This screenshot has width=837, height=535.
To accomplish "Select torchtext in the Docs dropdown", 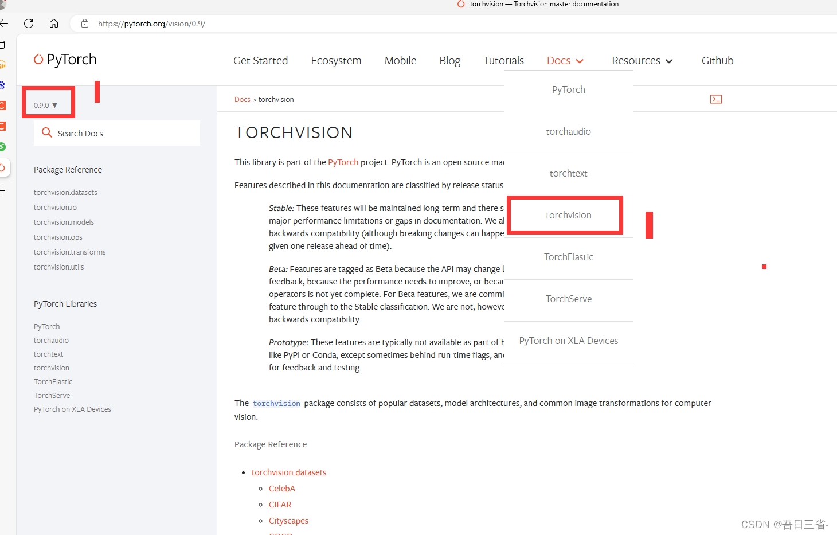I will tap(569, 174).
